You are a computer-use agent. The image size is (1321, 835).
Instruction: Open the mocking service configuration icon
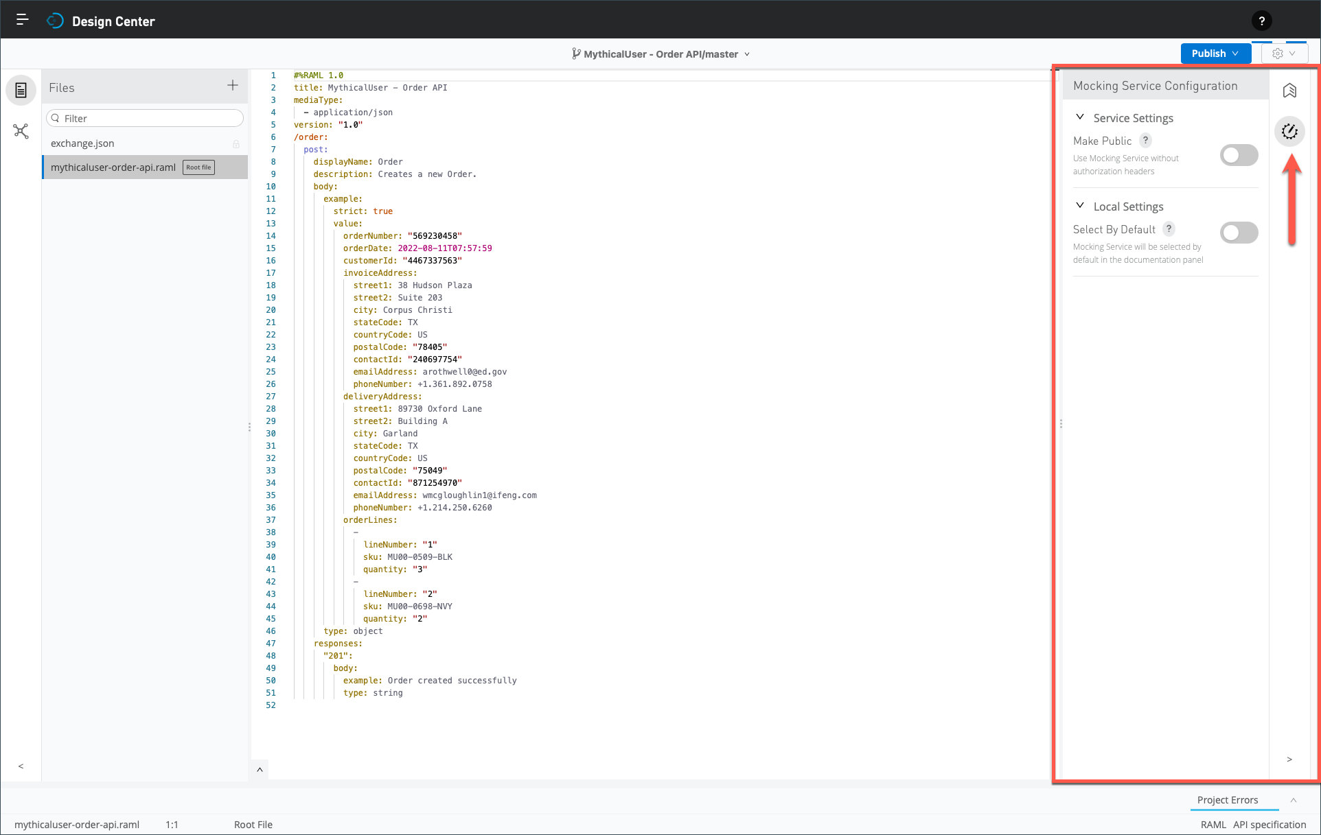pyautogui.click(x=1289, y=131)
